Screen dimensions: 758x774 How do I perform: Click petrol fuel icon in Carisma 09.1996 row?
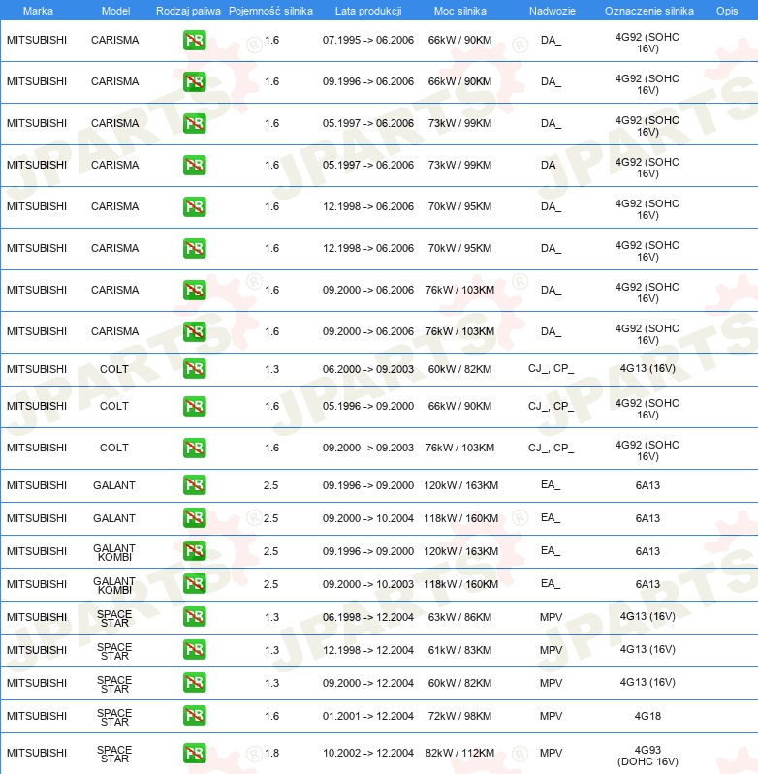click(x=195, y=82)
